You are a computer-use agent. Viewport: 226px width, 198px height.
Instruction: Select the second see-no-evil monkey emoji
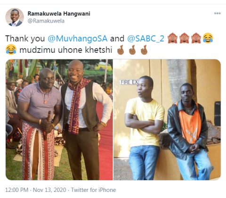(184, 38)
